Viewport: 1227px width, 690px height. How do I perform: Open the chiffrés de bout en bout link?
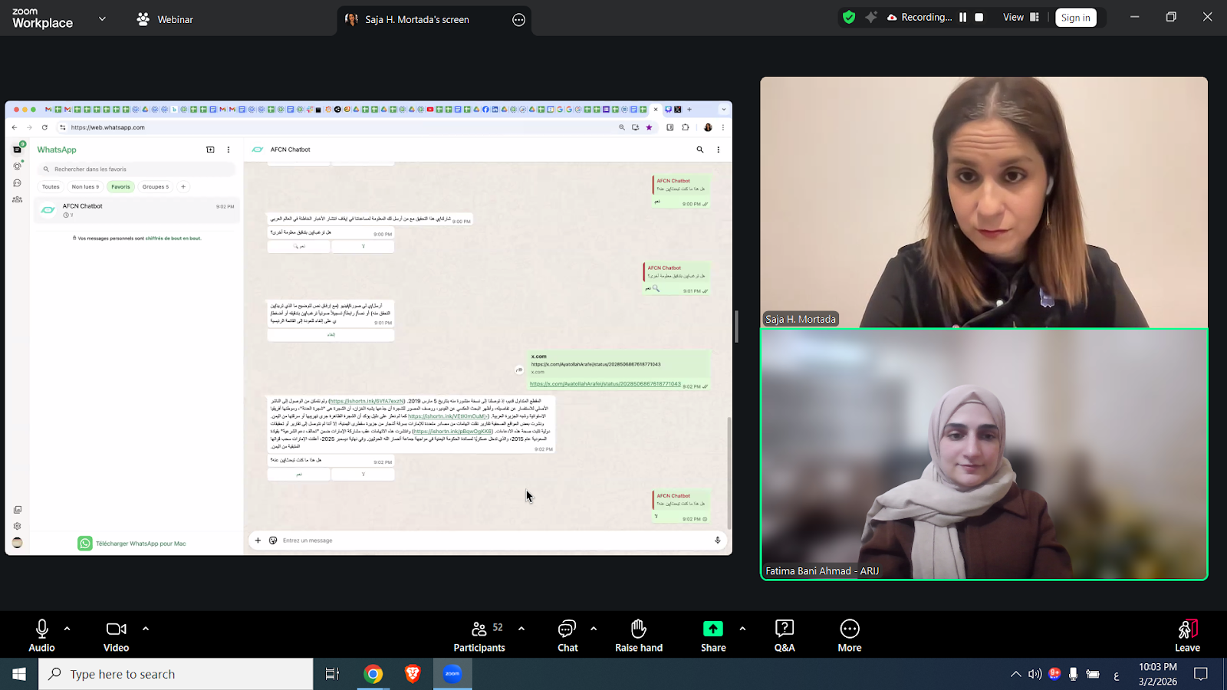click(x=173, y=238)
